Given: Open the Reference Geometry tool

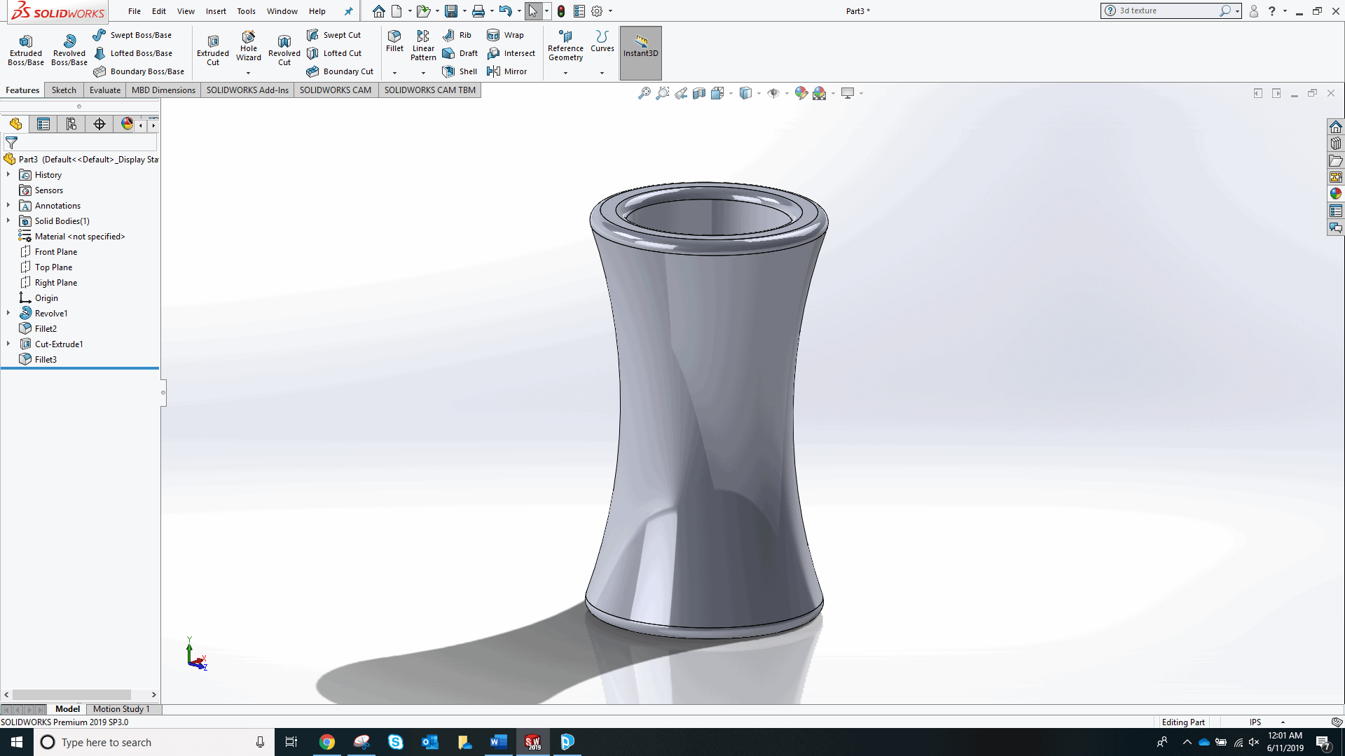Looking at the screenshot, I should click(x=565, y=37).
